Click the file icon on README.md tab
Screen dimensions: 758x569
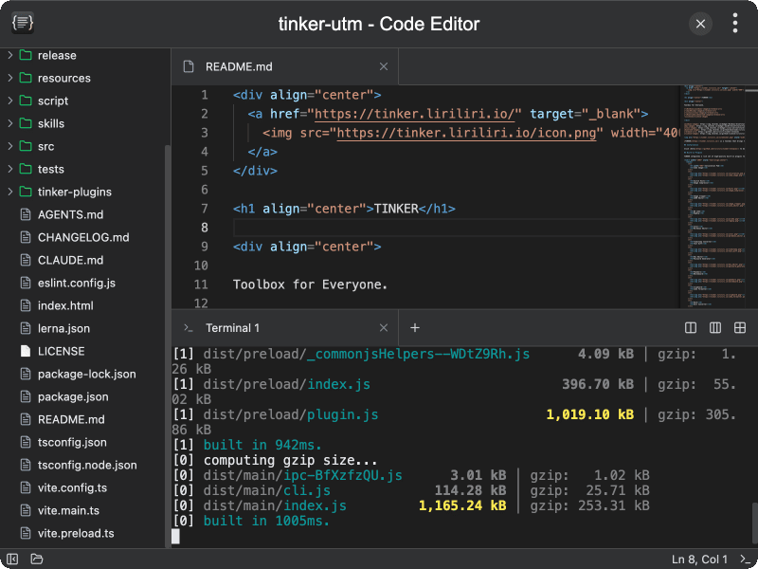[x=189, y=66]
